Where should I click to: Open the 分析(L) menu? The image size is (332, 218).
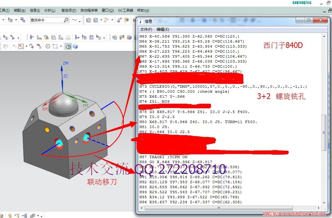[50, 10]
